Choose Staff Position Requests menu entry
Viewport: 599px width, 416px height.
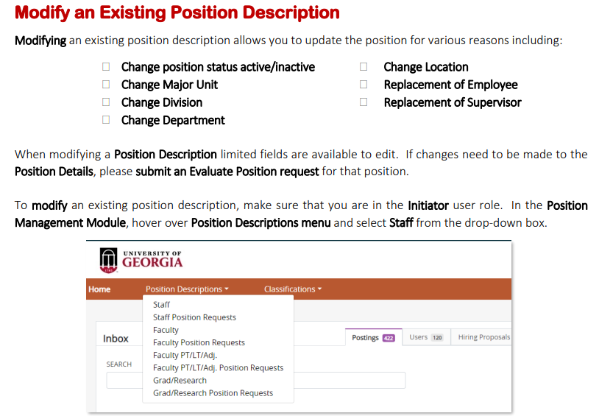194,317
